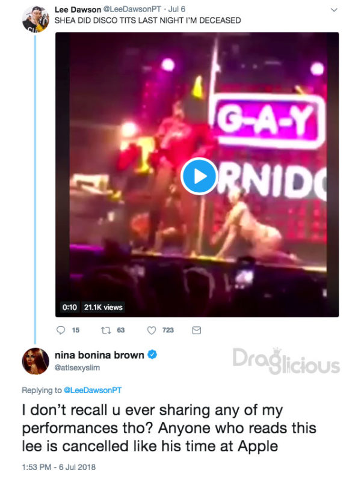The width and height of the screenshot is (361, 479).
Task: Click the @LeeDawsonPT handle in the tweet header
Action: (132, 9)
